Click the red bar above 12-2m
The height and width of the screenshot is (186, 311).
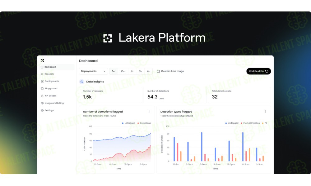178,152
